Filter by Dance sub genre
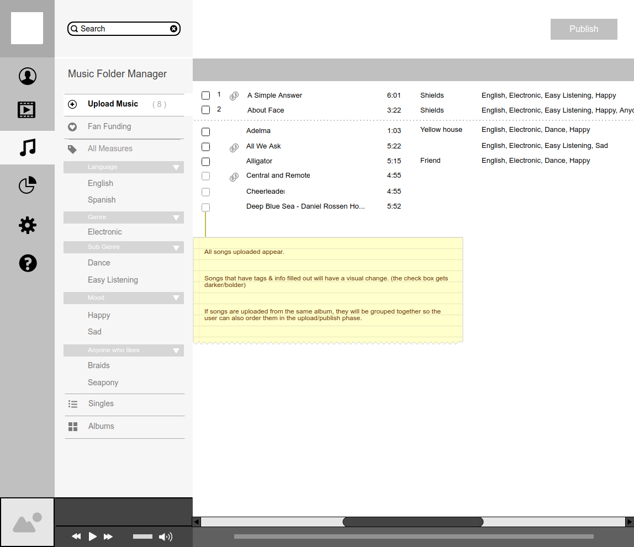 click(99, 263)
